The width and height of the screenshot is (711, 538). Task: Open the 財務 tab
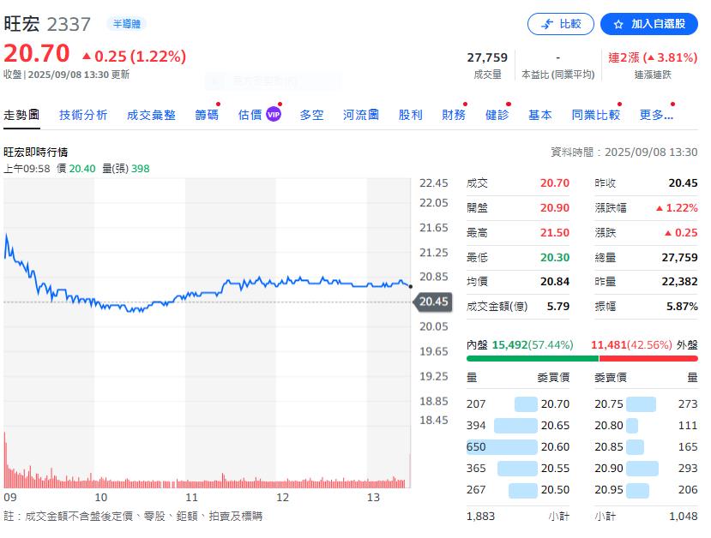pos(454,115)
